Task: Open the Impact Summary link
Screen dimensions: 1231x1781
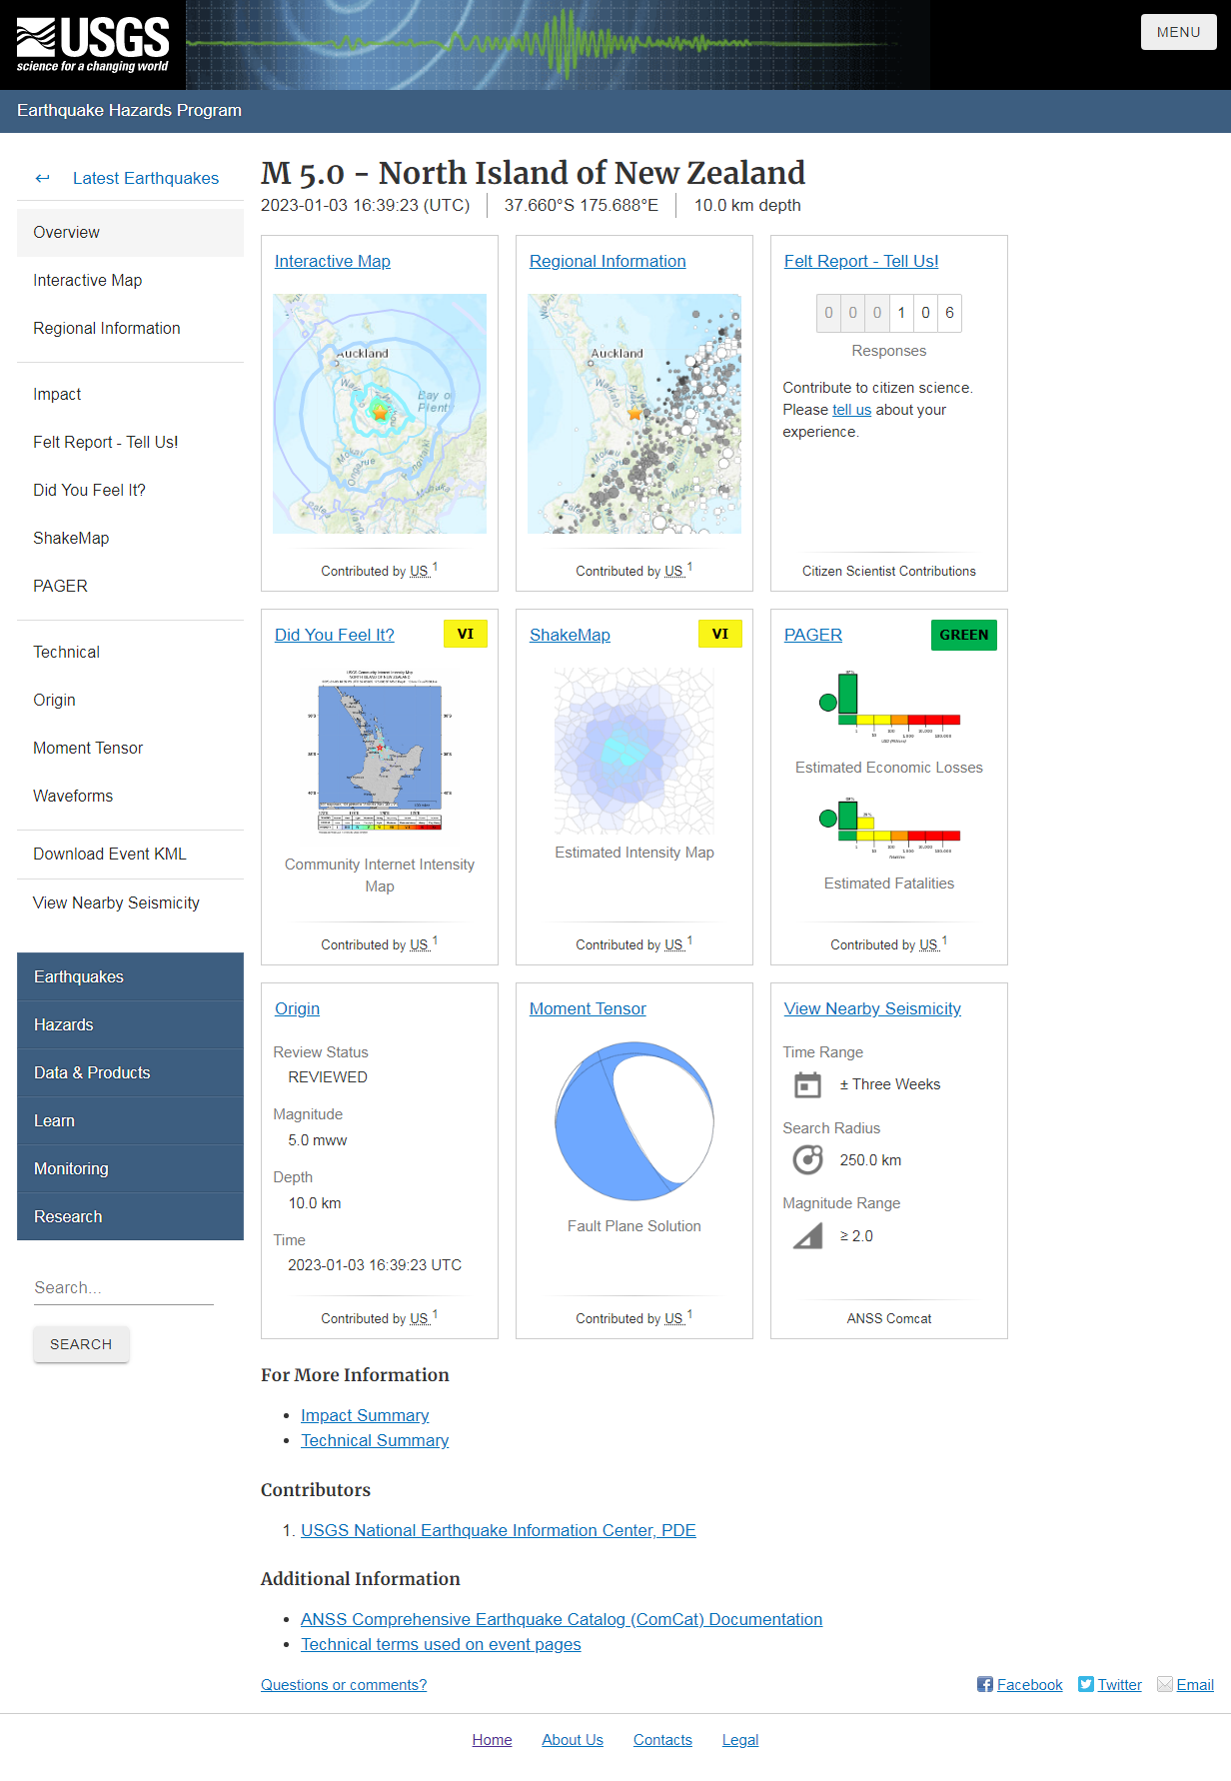Action: point(365,1415)
